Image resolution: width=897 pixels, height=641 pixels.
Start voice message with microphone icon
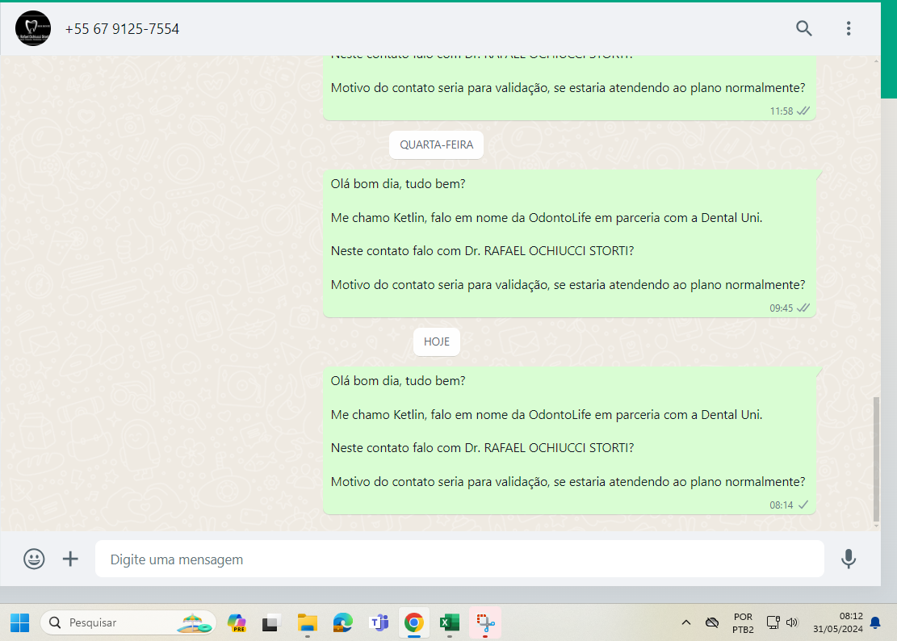(x=849, y=559)
